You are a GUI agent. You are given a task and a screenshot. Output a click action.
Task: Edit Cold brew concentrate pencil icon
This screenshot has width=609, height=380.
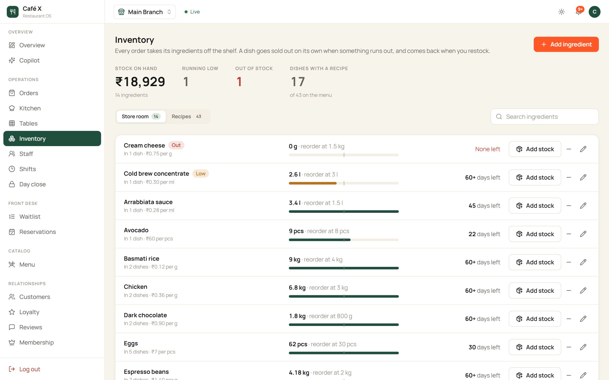(x=583, y=177)
